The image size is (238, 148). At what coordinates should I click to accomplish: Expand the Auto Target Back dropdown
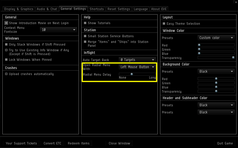137,60
